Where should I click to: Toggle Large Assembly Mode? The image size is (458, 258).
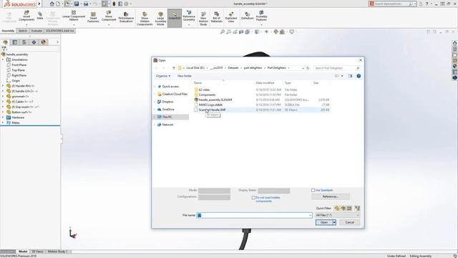[160, 19]
